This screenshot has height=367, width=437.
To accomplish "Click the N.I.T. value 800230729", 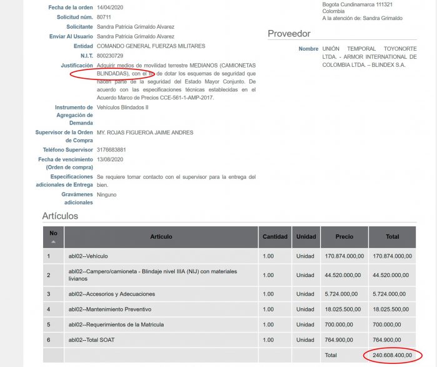I will (x=111, y=56).
